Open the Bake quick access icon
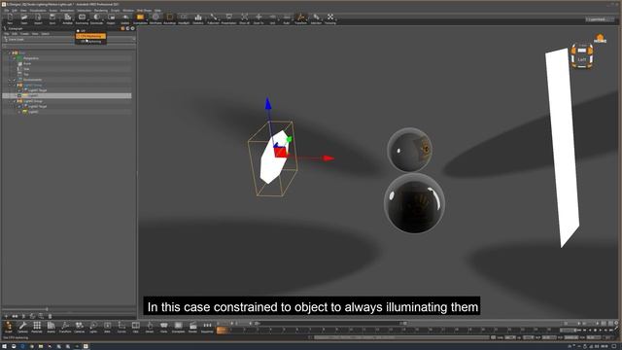The width and height of the screenshot is (622, 350). coord(108,327)
